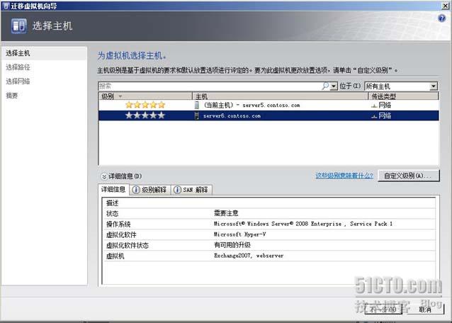Click the 有可用的升级 status value
This screenshot has height=323, width=452.
[x=232, y=245]
